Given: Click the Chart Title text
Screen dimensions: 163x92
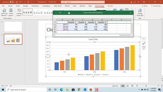Looking at the screenshot, I should pyautogui.click(x=93, y=39).
